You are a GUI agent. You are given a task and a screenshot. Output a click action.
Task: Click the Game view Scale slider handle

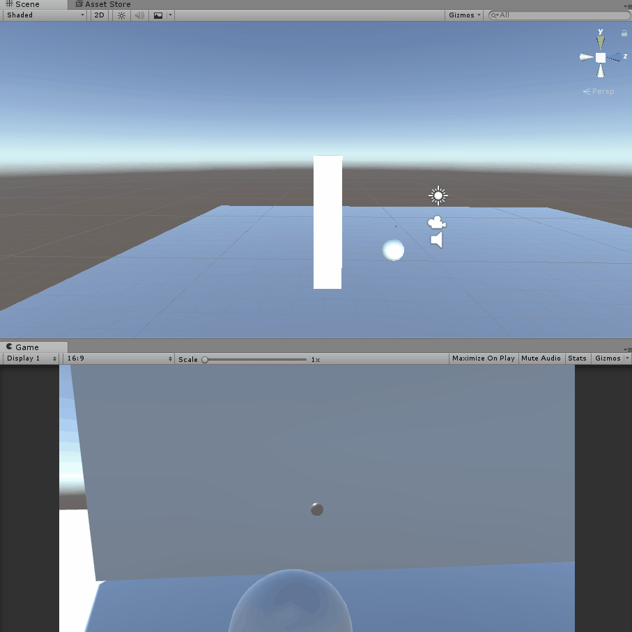click(x=205, y=360)
